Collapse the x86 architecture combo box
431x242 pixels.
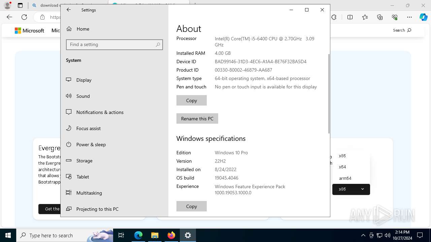point(351,189)
